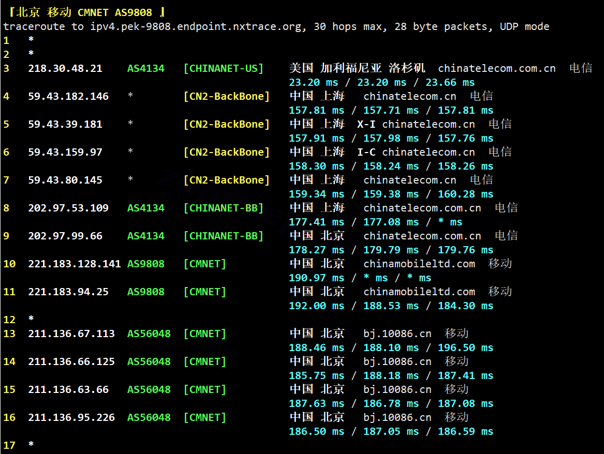Click bj.10086.cn on hop 14

coord(397,362)
